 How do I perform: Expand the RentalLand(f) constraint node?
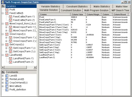(x=3, y=79)
